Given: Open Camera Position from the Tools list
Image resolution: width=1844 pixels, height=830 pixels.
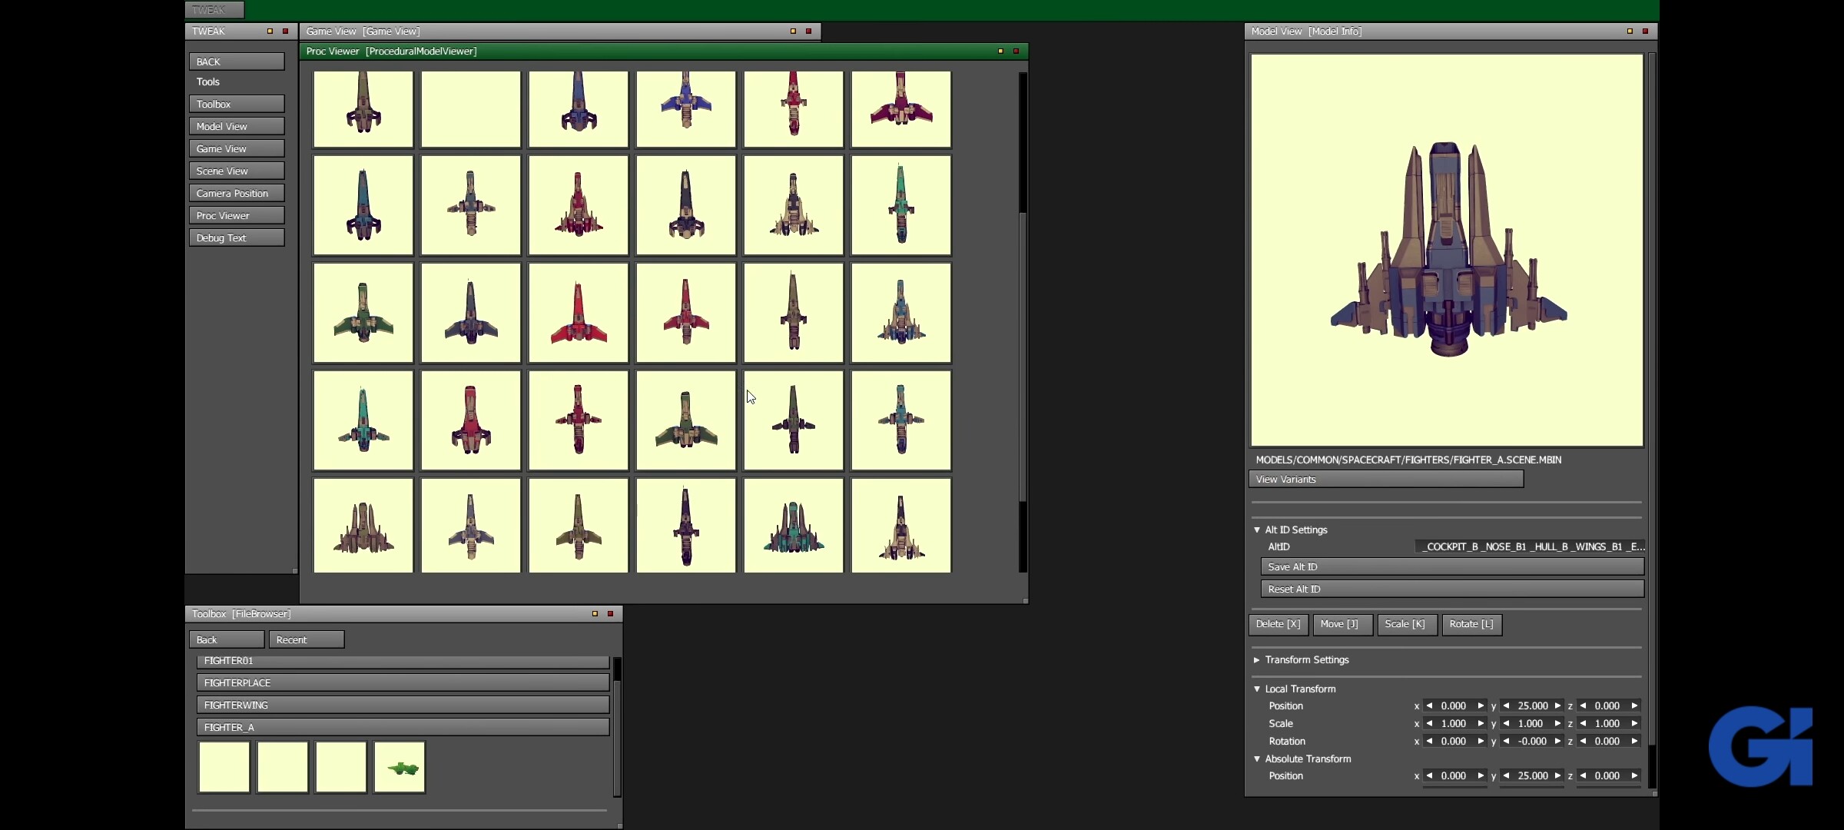Looking at the screenshot, I should click(x=237, y=194).
